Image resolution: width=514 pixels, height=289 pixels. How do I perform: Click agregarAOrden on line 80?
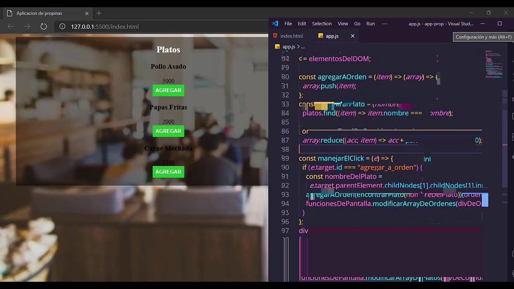point(342,77)
